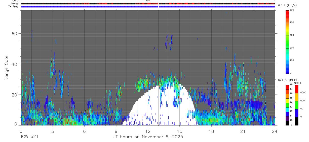The height and width of the screenshot is (142, 309).
Task: Click the yellow segment of the noise colorbar
Action: click(296, 97)
